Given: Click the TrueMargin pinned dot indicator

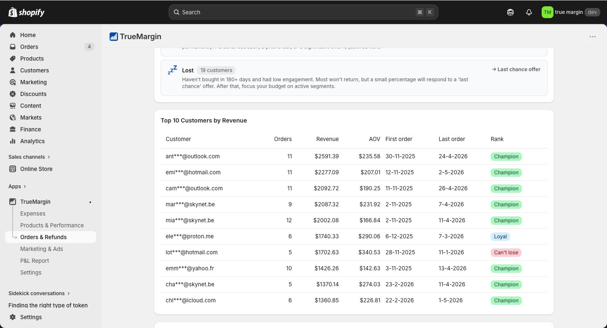Looking at the screenshot, I should [90, 202].
